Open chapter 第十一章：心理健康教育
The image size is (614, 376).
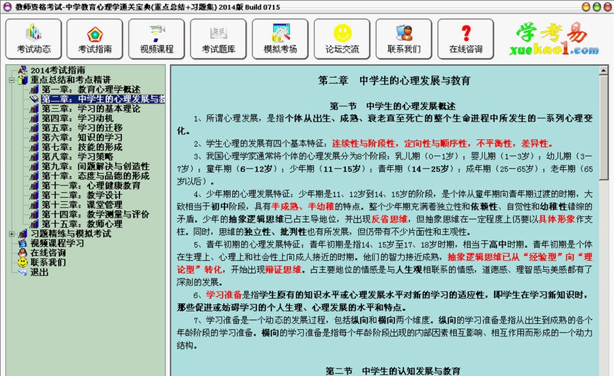click(91, 185)
